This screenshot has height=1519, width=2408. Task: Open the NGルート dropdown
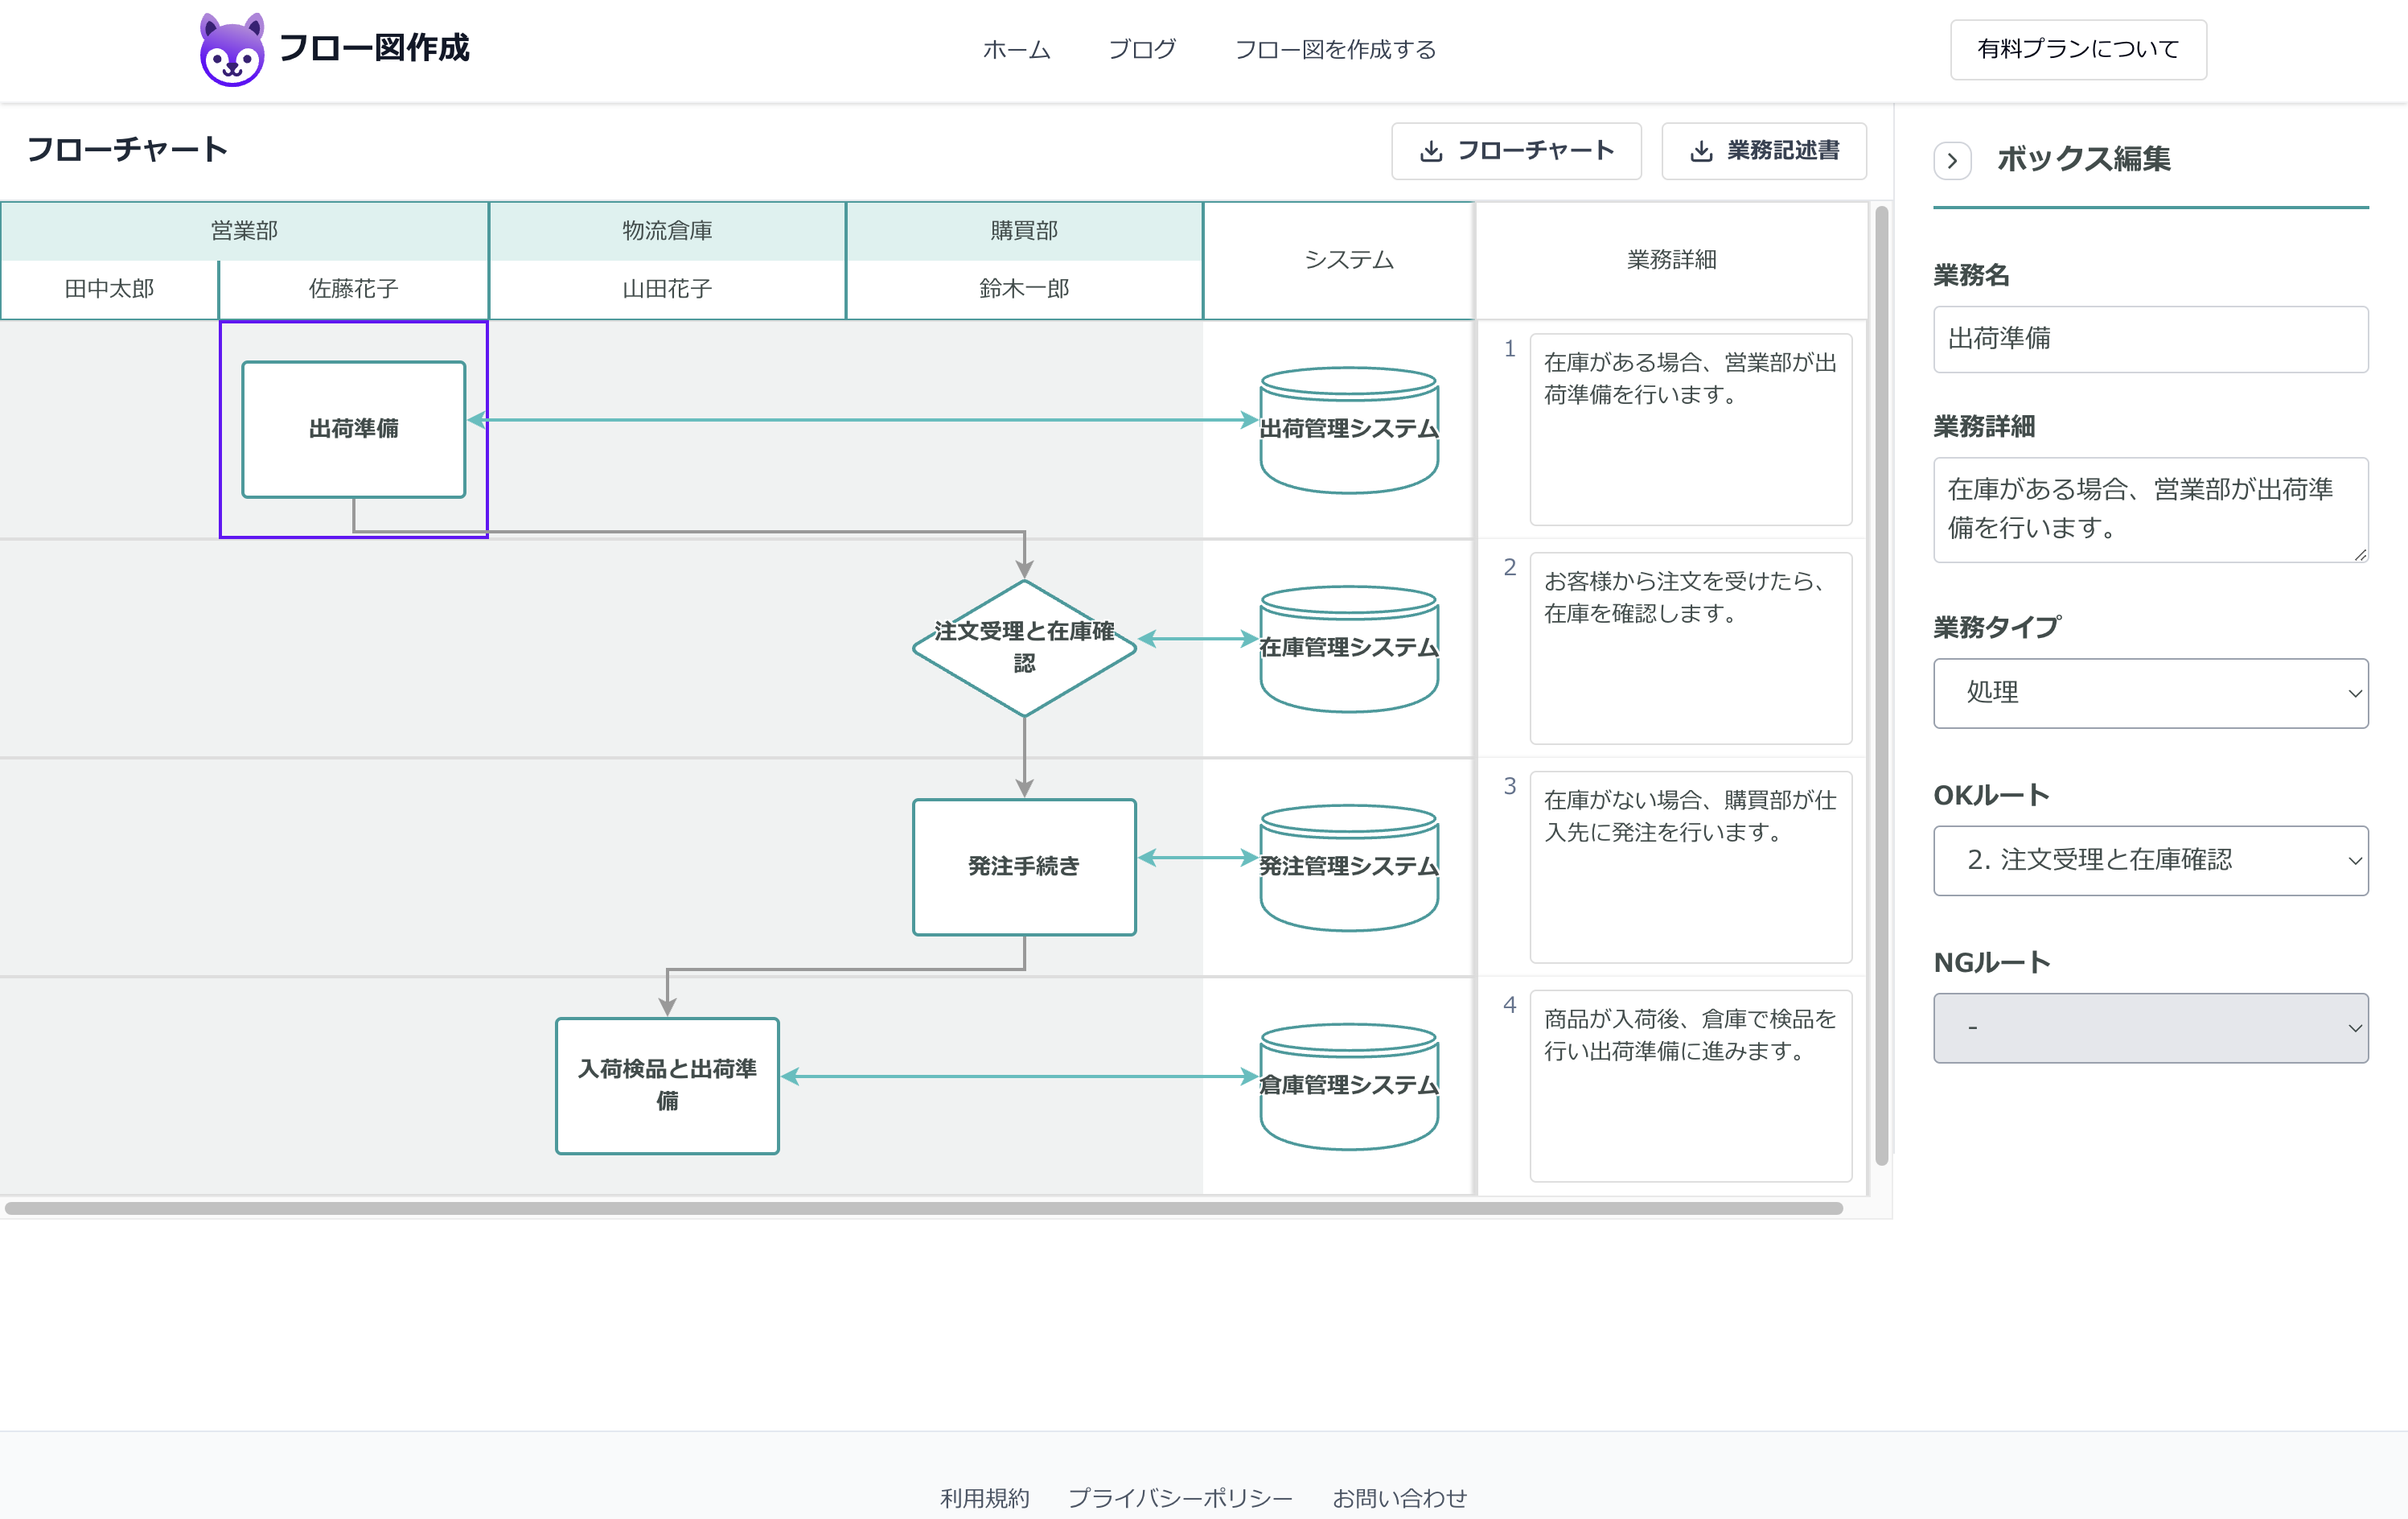click(x=2150, y=1027)
